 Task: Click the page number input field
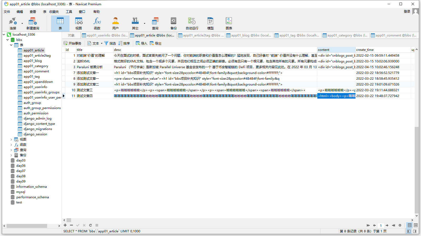coord(381,226)
